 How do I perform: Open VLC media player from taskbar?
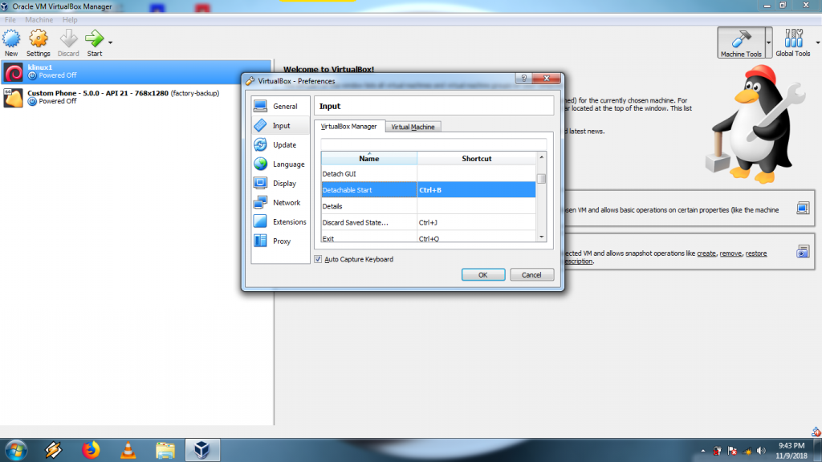tap(128, 451)
